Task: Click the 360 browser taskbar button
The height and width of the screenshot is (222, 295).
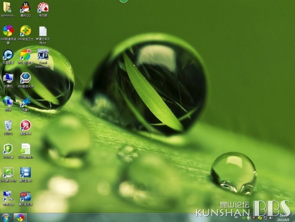Action: pyautogui.click(x=20, y=218)
